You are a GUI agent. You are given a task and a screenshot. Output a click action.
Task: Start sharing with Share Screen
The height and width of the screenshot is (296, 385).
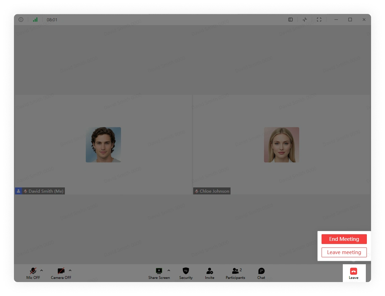pos(159,273)
